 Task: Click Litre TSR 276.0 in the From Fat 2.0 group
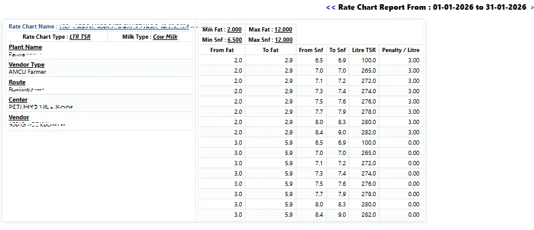(369, 102)
